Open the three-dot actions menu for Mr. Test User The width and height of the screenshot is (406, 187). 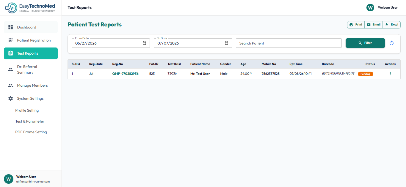[390, 74]
